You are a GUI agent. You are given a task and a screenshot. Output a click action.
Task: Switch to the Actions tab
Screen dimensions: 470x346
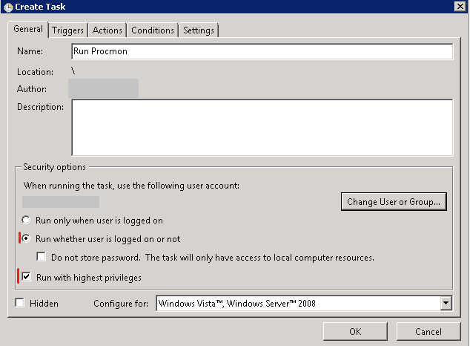107,30
